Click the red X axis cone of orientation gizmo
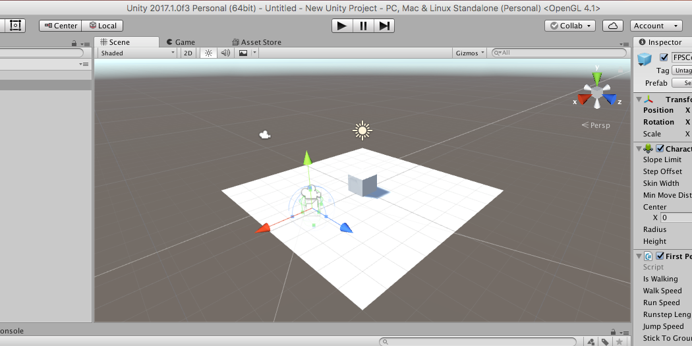This screenshot has height=346, width=692. [585, 100]
